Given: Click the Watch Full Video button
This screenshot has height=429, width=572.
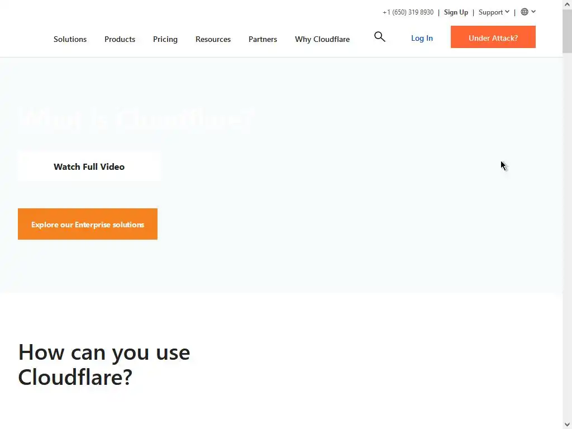Looking at the screenshot, I should tap(89, 166).
